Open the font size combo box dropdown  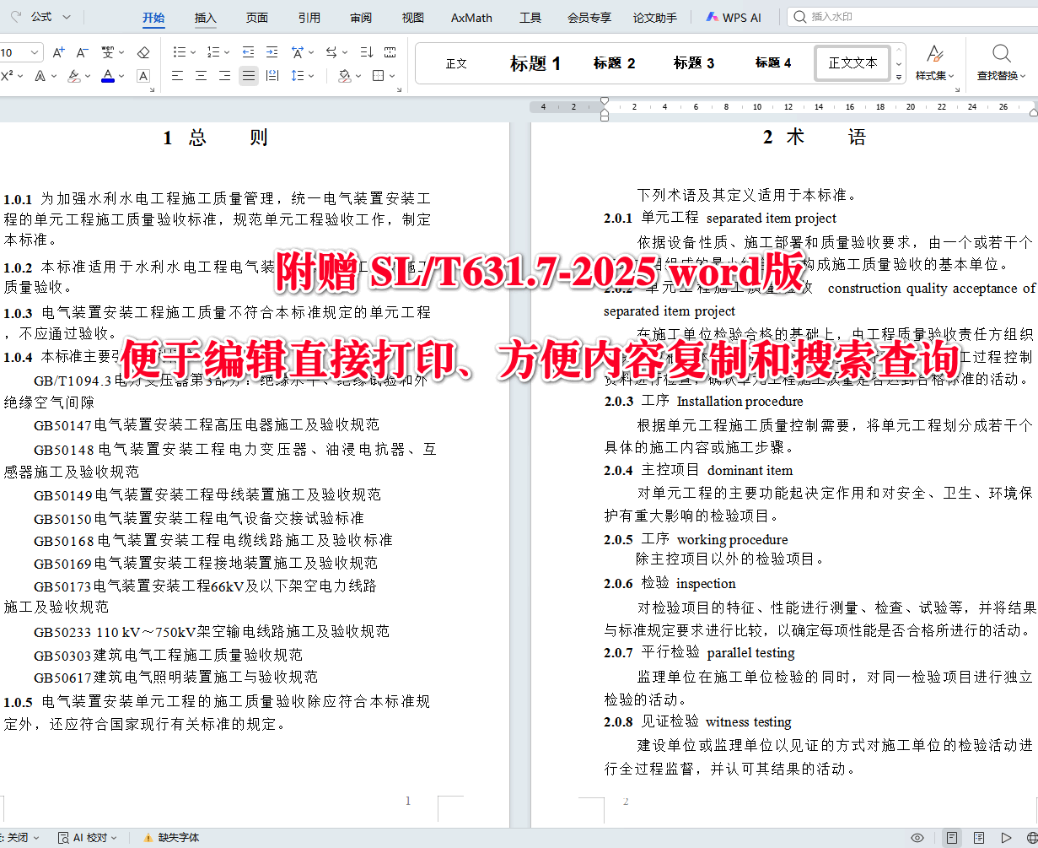click(35, 52)
